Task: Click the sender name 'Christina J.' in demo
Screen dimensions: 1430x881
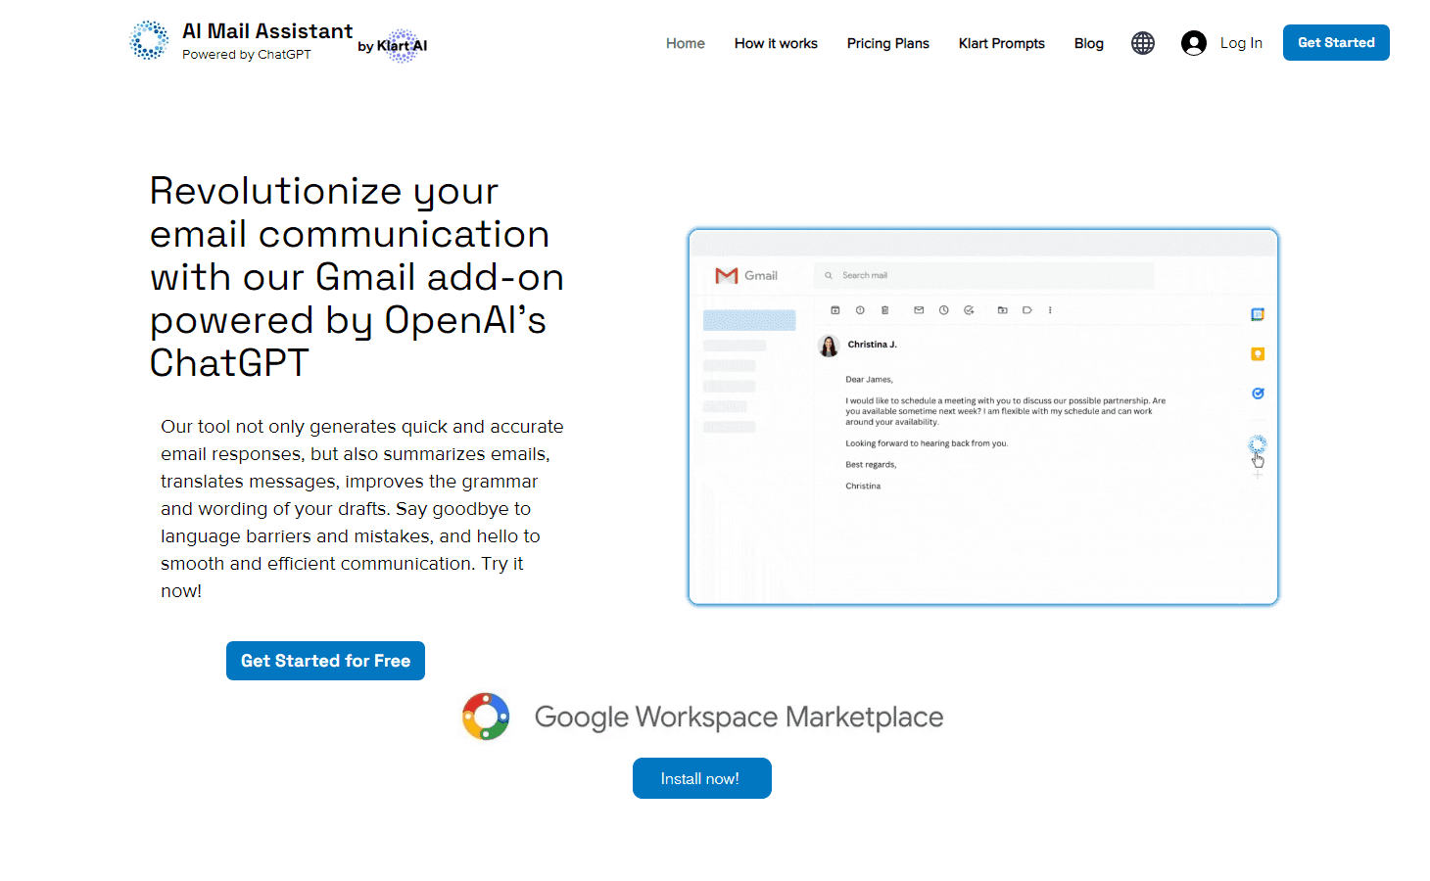Action: click(873, 345)
